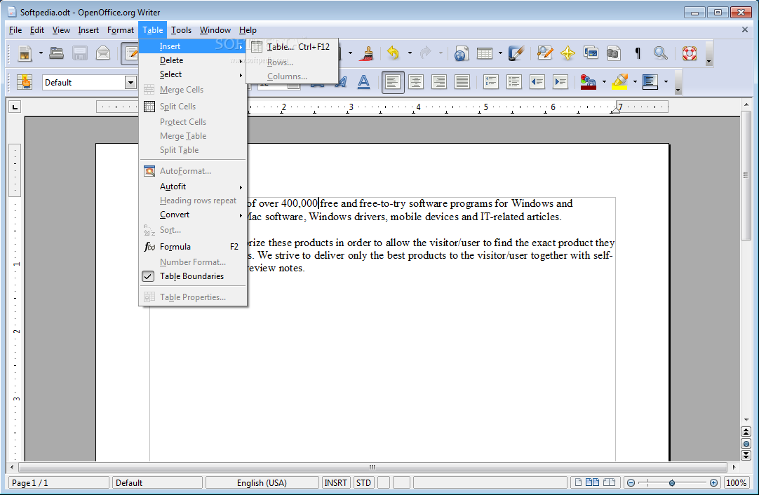Click the New document icon
The width and height of the screenshot is (759, 495).
(x=25, y=53)
